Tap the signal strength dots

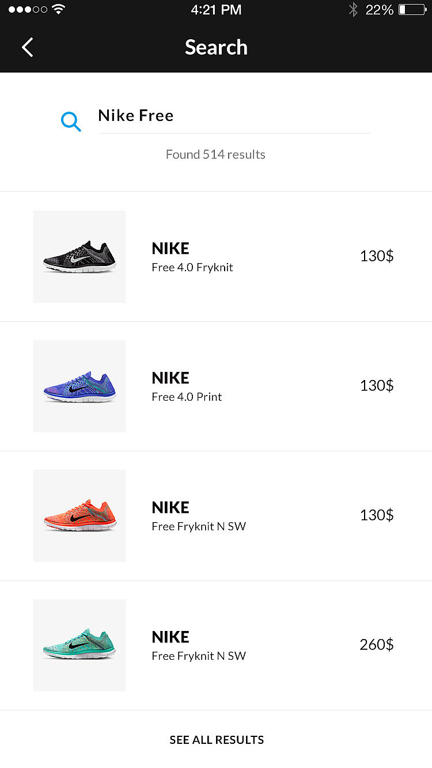[x=28, y=10]
